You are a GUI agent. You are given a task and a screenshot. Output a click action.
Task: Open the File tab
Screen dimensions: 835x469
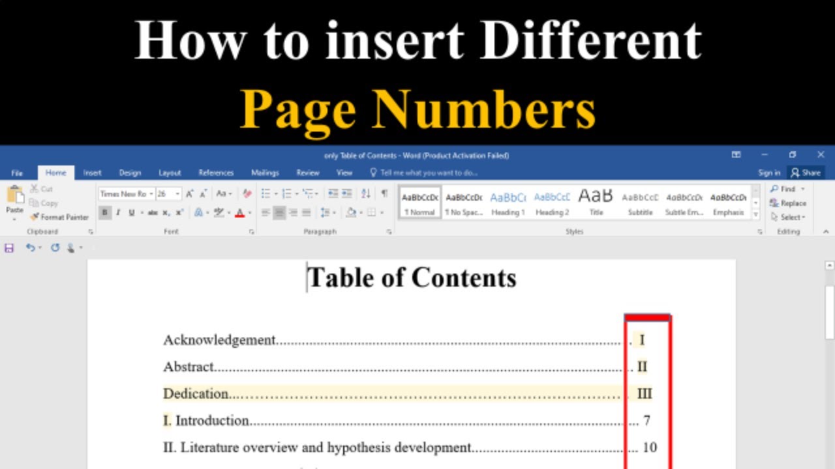[17, 173]
